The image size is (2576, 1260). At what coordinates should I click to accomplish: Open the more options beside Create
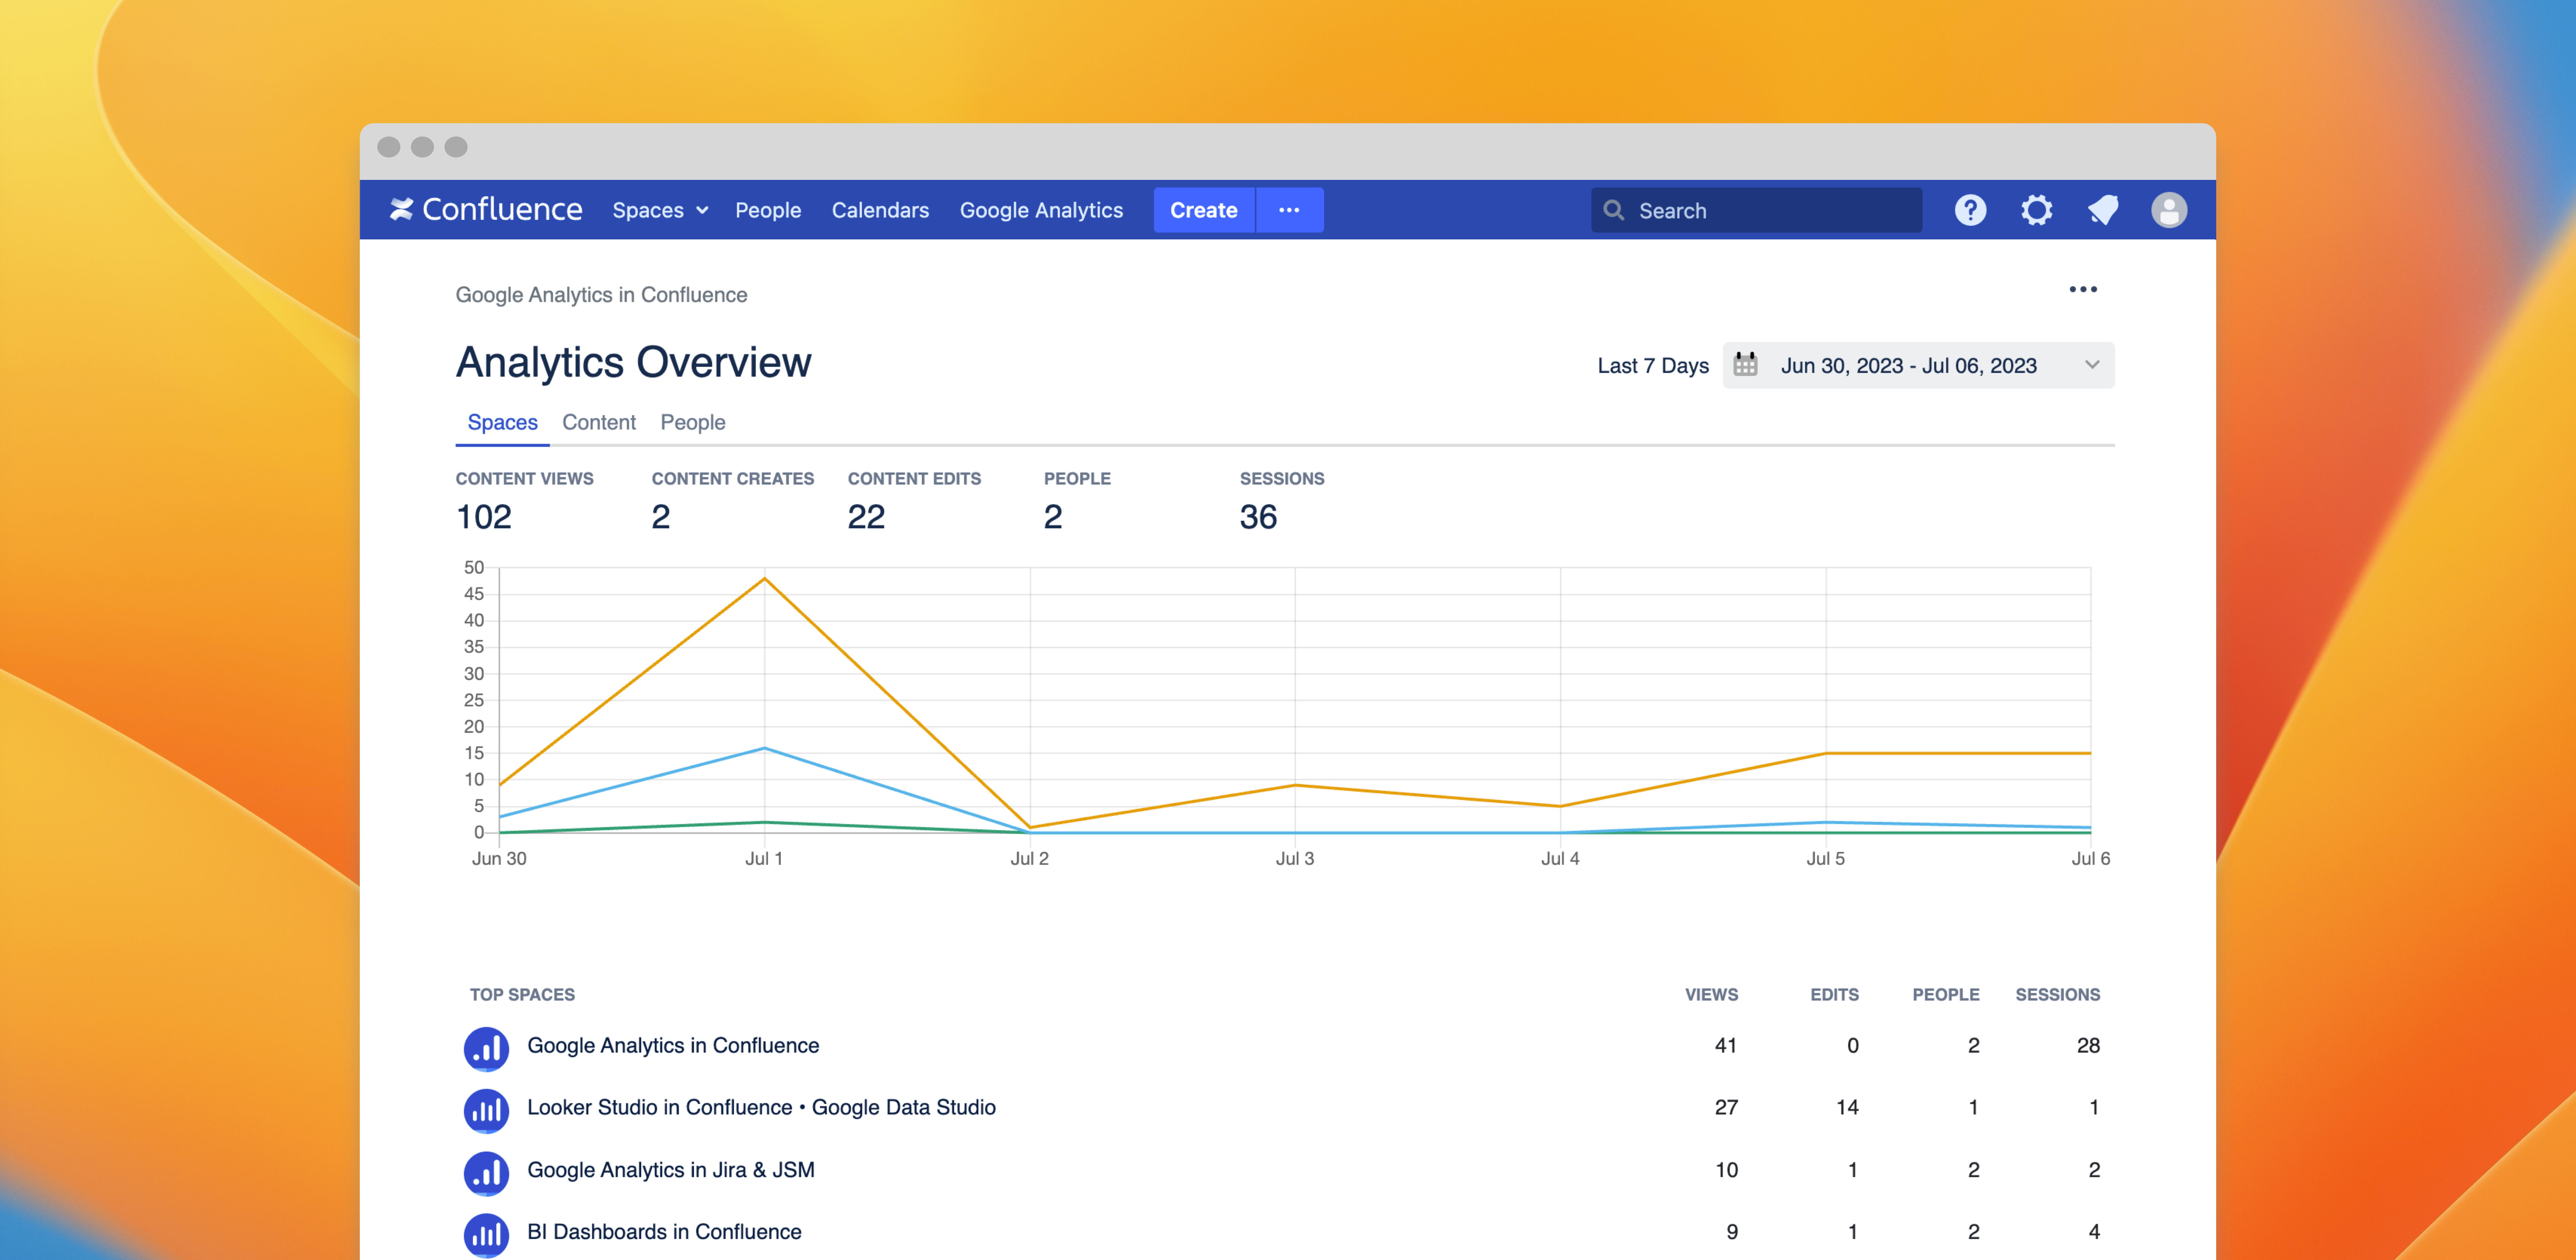pyautogui.click(x=1289, y=210)
